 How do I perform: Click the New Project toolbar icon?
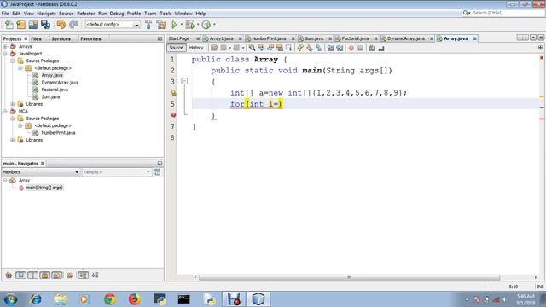click(x=20, y=25)
